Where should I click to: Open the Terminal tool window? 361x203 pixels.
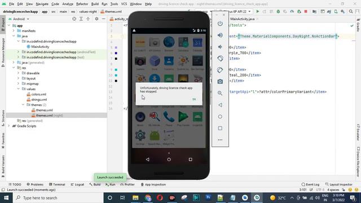pyautogui.click(x=57, y=184)
